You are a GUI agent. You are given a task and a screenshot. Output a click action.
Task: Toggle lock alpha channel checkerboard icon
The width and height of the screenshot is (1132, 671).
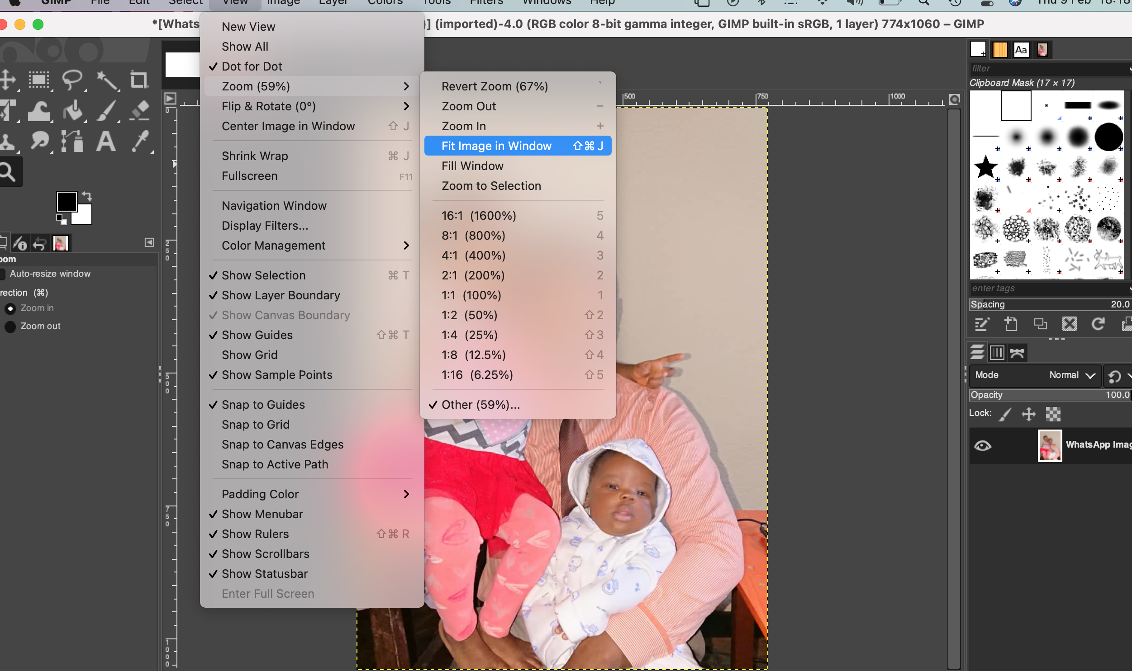[1053, 414]
